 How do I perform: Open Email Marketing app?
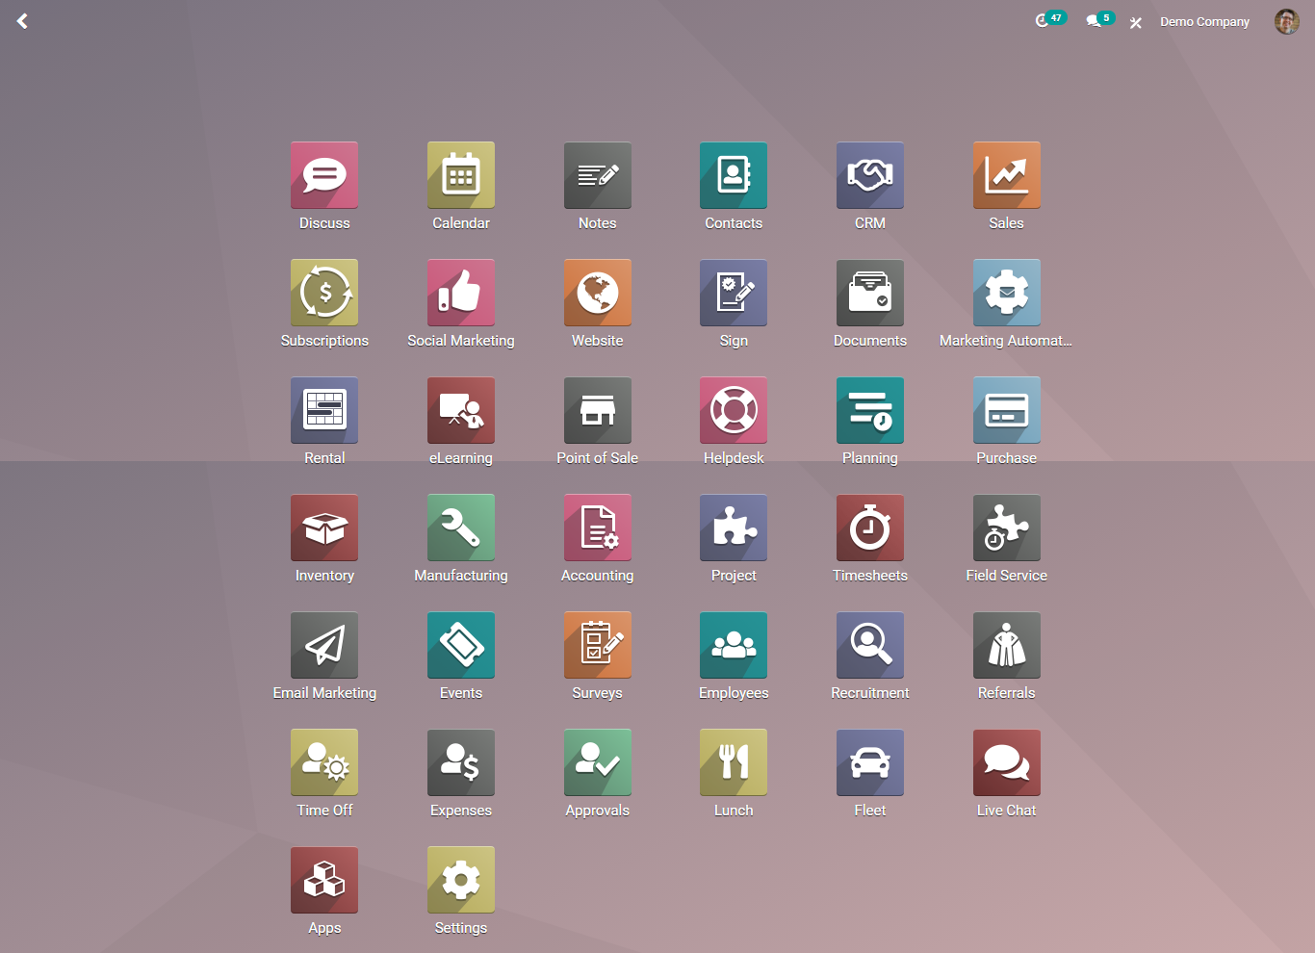324,645
